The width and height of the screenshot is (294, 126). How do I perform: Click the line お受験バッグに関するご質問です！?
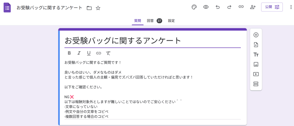(x=93, y=62)
